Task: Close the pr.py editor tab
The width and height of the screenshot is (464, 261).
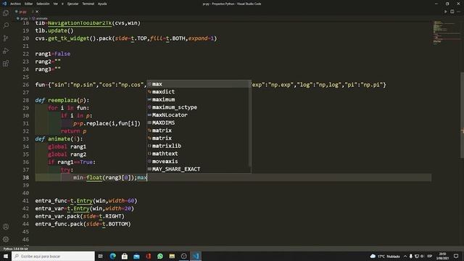Action: 37,12
